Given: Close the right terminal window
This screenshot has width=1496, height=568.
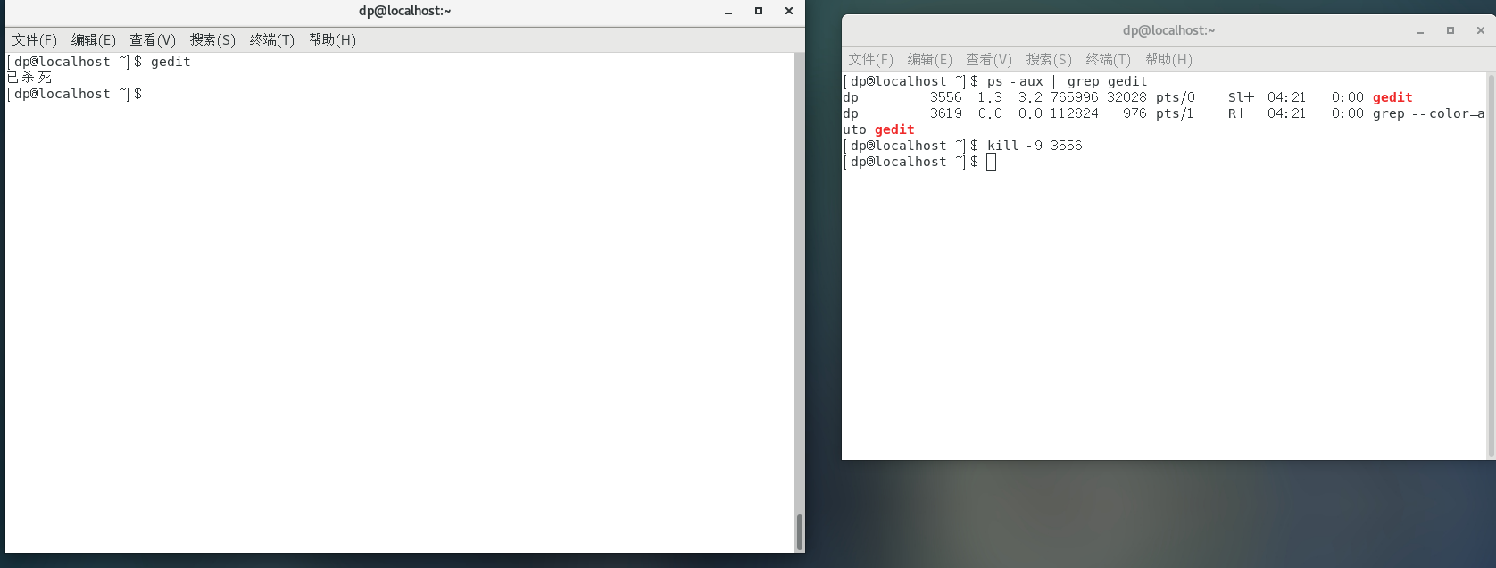Looking at the screenshot, I should 1481,31.
